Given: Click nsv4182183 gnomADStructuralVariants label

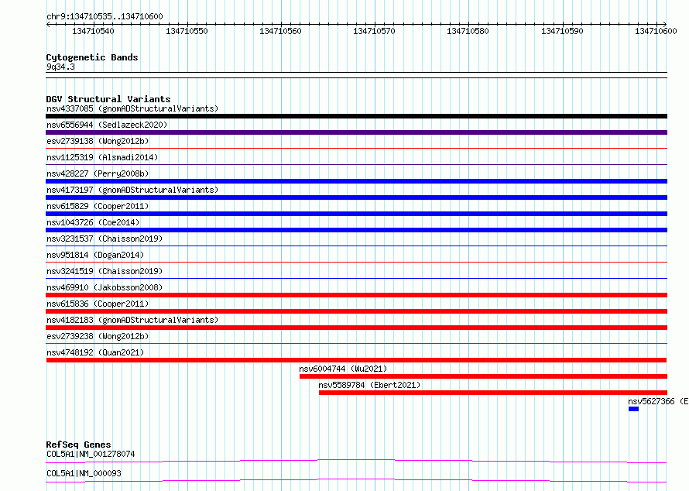Looking at the screenshot, I should click(132, 320).
